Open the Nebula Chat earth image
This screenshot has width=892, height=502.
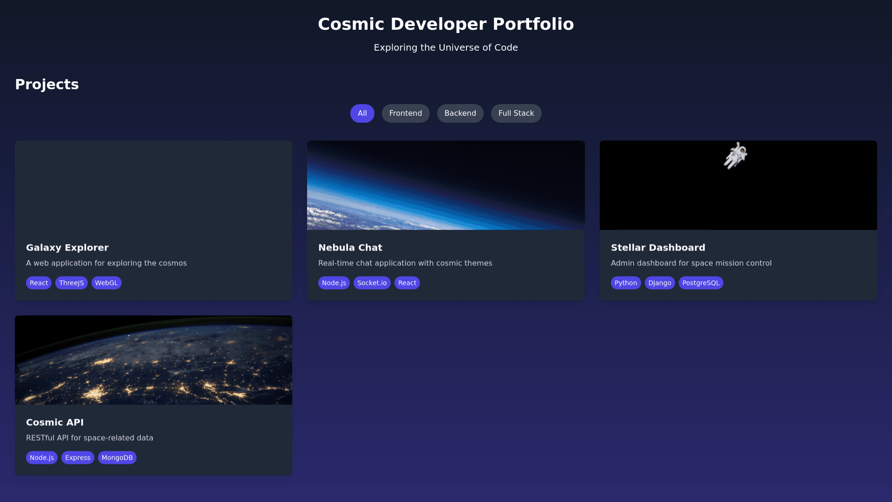click(x=446, y=185)
